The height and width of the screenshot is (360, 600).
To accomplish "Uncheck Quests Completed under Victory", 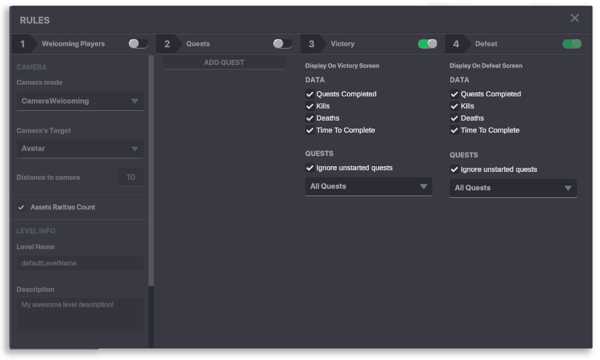I will (310, 94).
